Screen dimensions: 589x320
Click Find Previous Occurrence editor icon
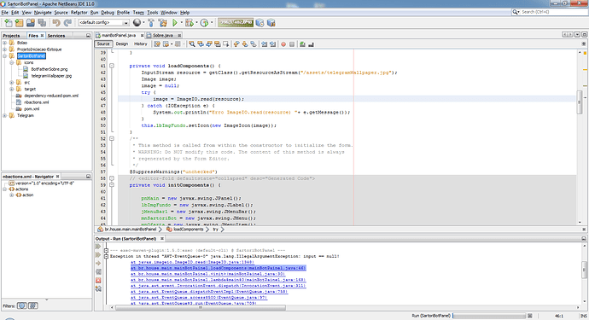click(201, 44)
